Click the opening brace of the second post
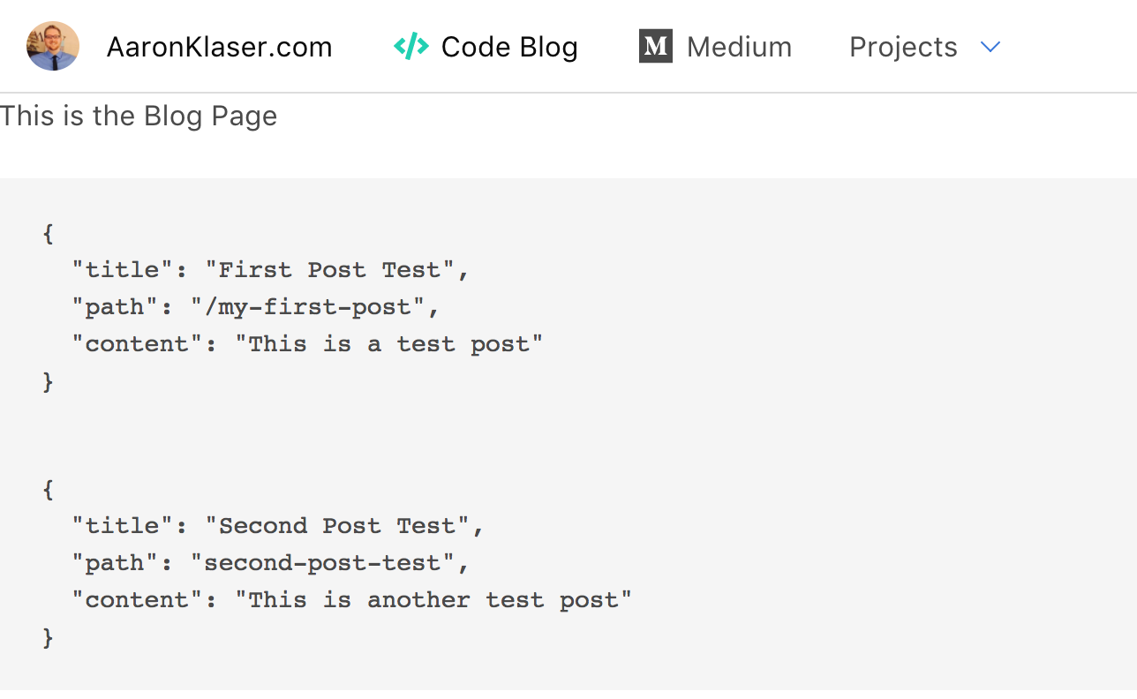Image resolution: width=1137 pixels, height=699 pixels. click(x=49, y=489)
